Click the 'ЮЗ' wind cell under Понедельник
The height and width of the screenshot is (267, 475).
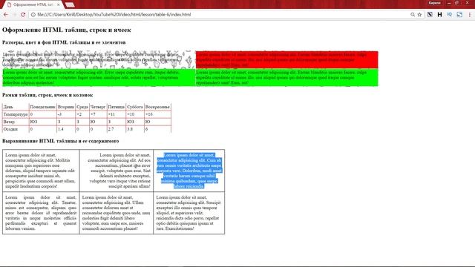tap(43, 122)
